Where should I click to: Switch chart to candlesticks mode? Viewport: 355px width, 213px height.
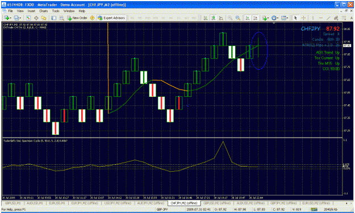coord(213,18)
